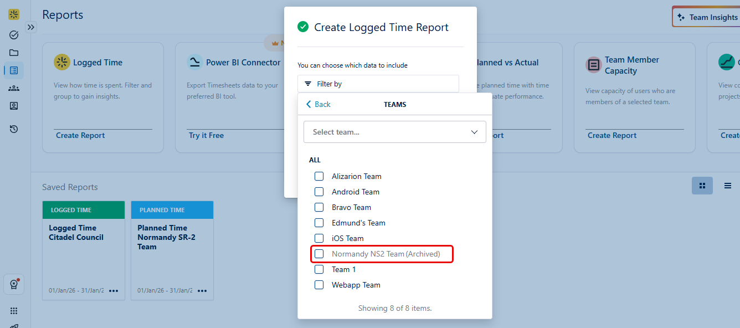Click the LOGGED TIME green card header
This screenshot has width=740, height=328.
[84, 210]
